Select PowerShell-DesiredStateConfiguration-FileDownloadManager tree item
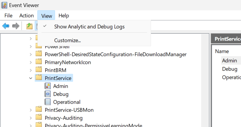The image size is (241, 127). (x=116, y=54)
